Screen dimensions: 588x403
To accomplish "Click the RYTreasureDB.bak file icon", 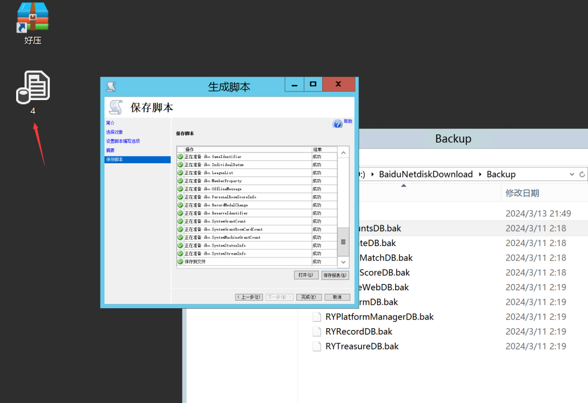I will 316,346.
